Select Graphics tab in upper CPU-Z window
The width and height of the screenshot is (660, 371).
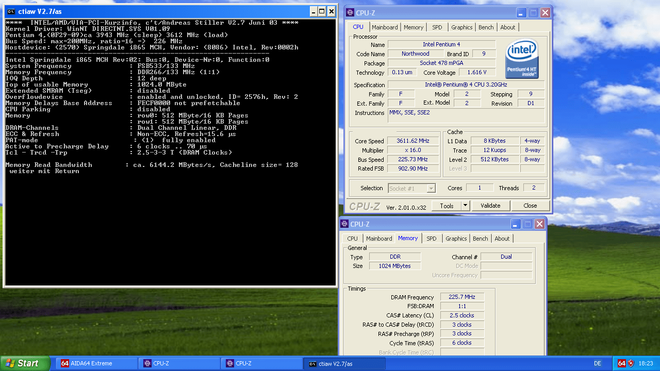pos(461,27)
